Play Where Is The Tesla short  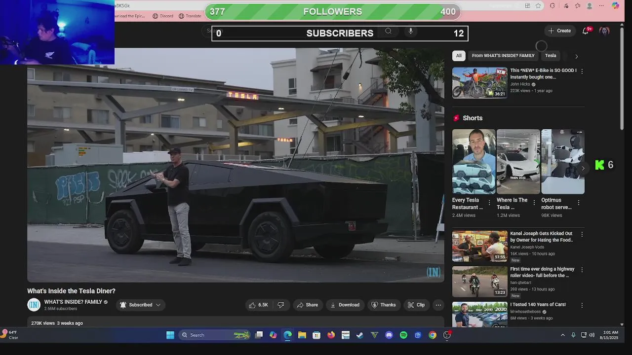point(518,162)
